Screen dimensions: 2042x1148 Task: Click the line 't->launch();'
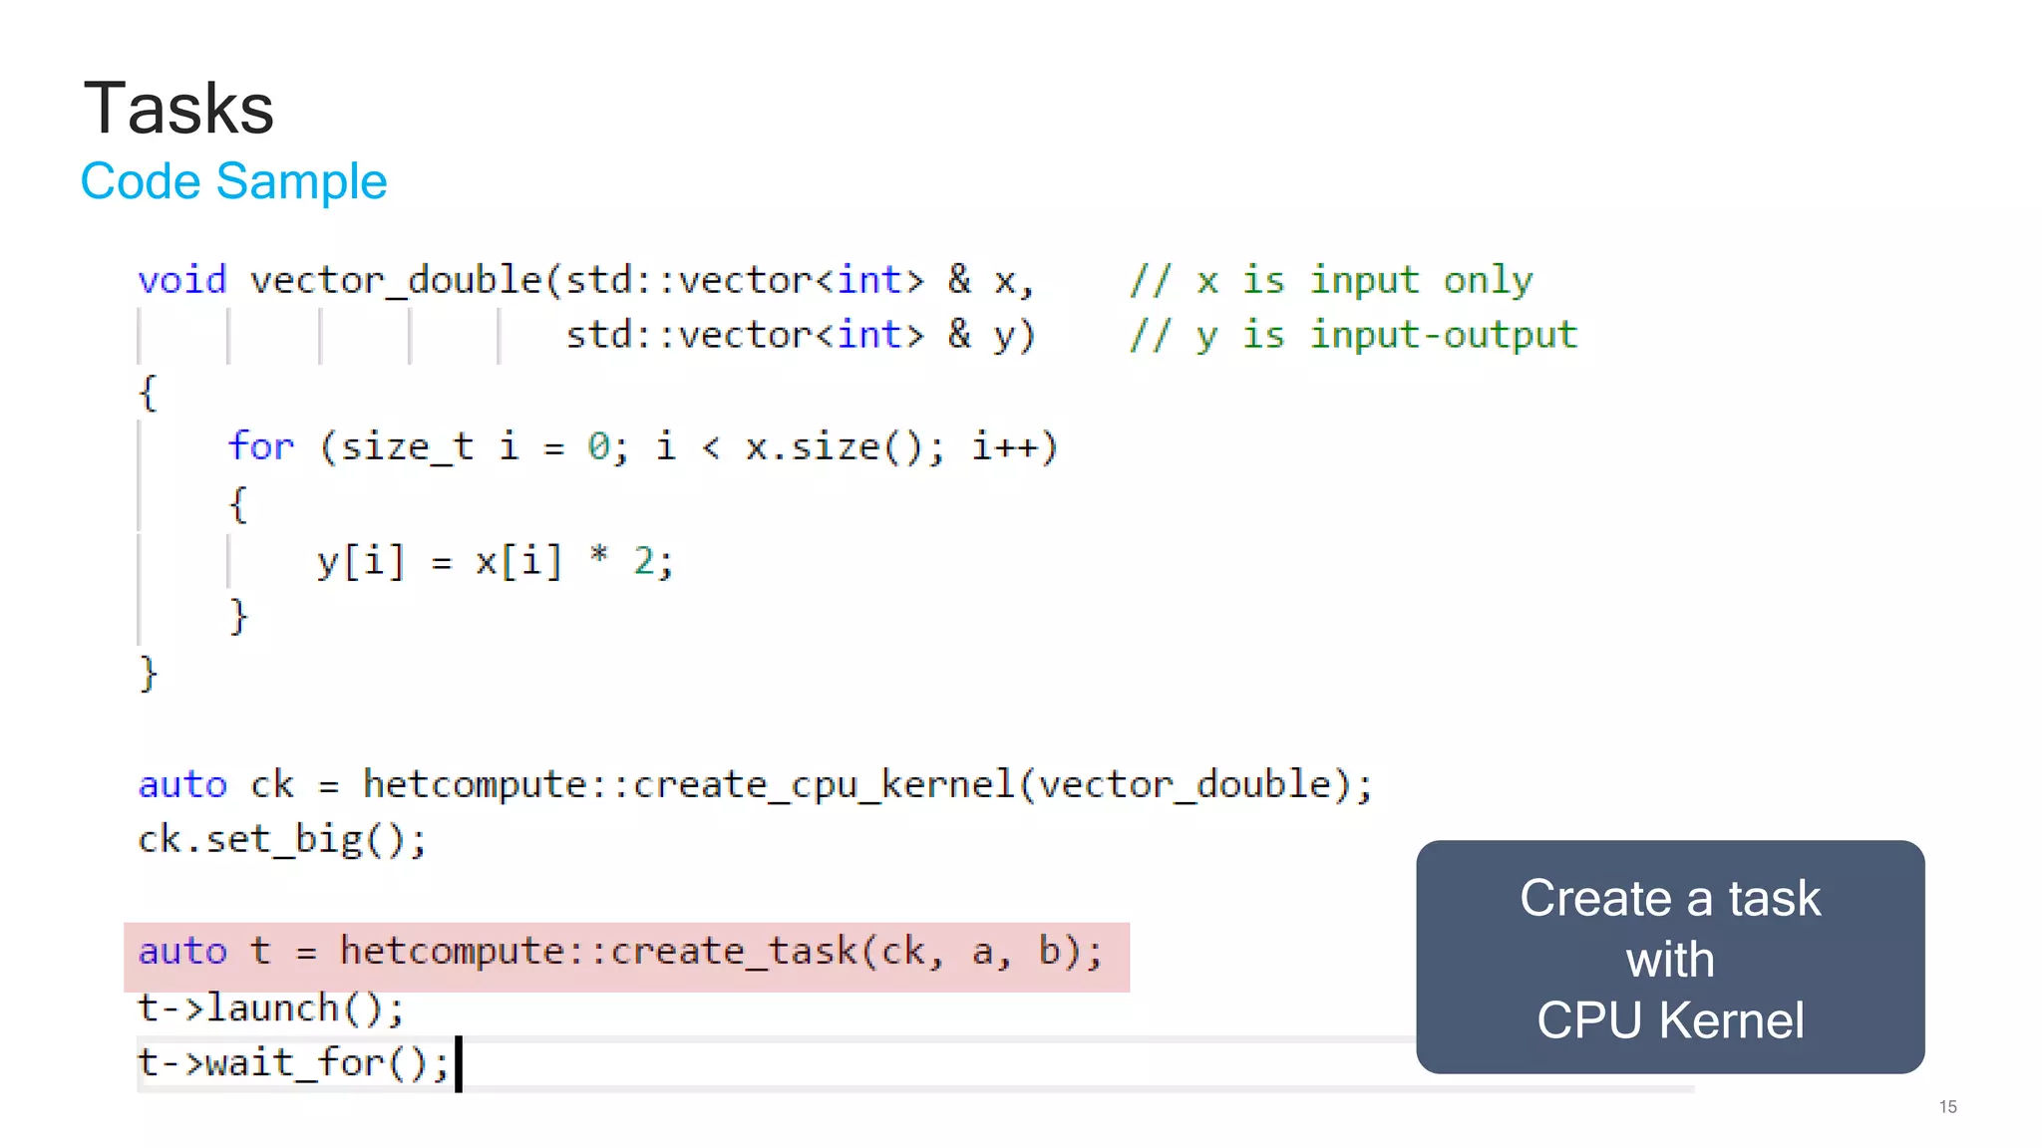pyautogui.click(x=270, y=1008)
